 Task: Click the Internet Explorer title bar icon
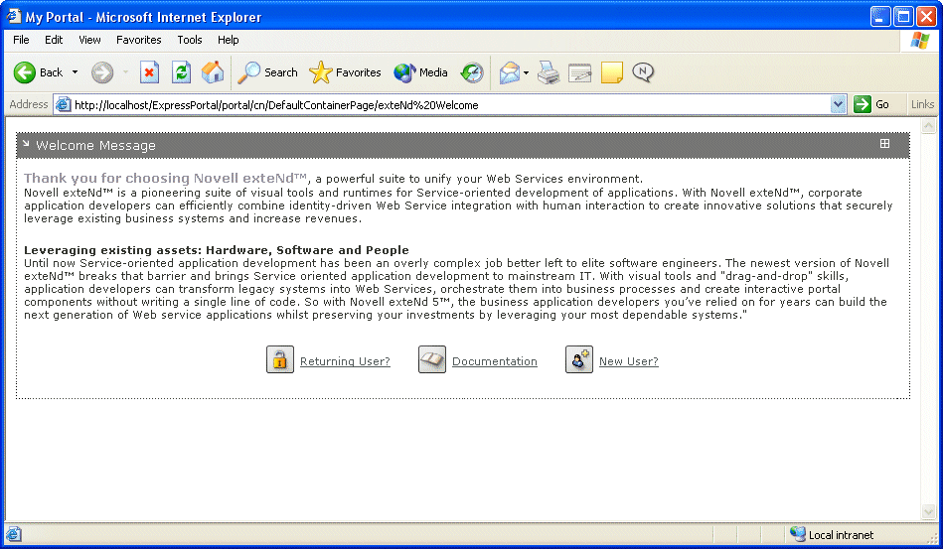13,16
